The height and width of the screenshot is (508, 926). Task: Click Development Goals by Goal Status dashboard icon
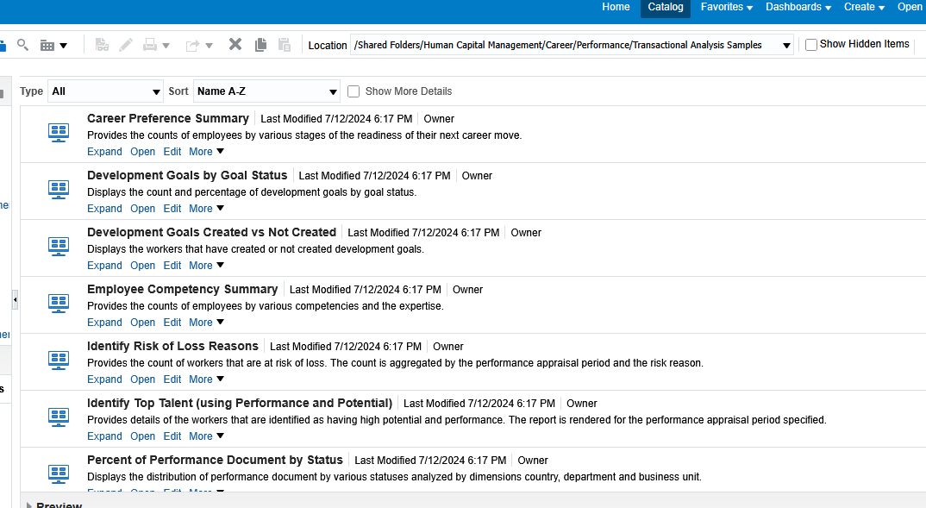click(59, 190)
